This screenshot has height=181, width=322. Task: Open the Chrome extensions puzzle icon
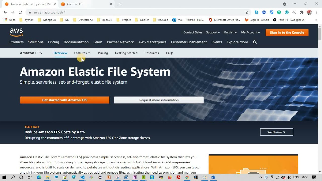[x=302, y=12]
